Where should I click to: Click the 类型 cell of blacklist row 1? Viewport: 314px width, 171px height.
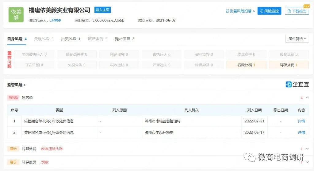point(59,121)
